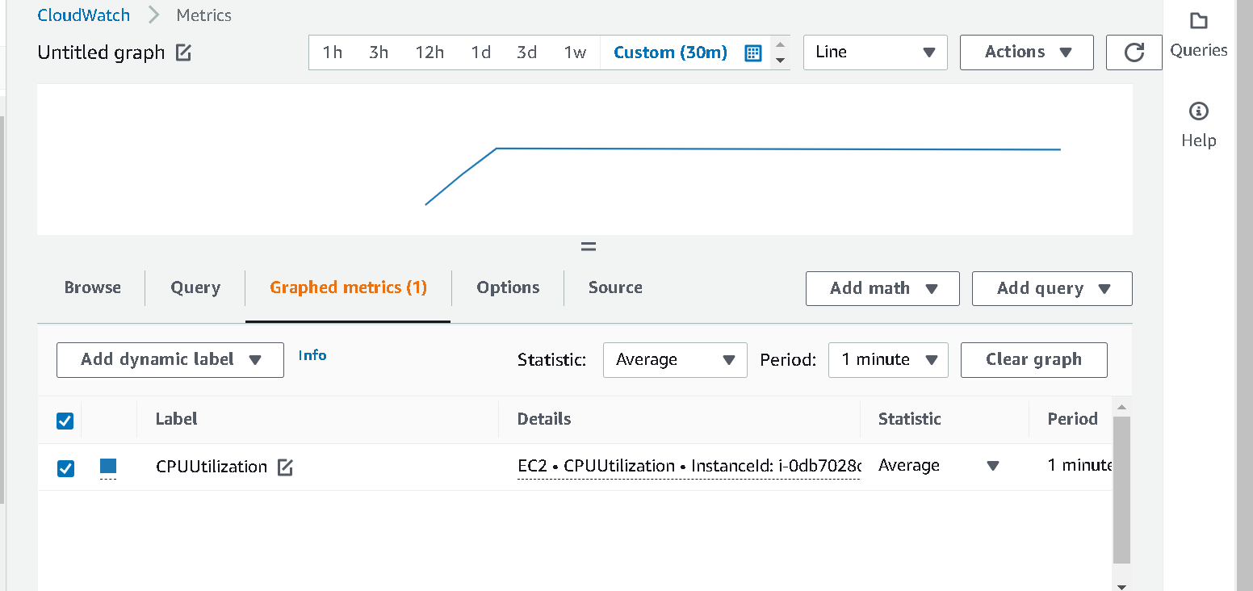Switch to the Browse tab

tap(93, 287)
